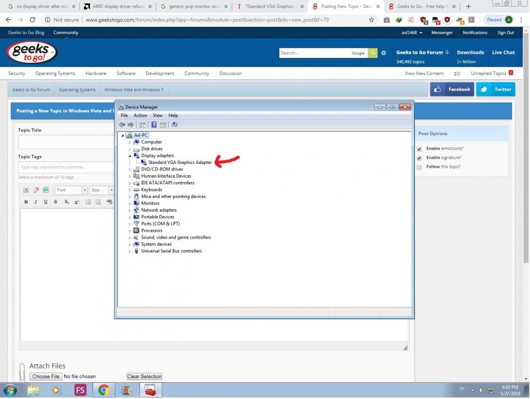Click the Bold formatting icon in the editor
530x399 pixels.
coord(26,202)
